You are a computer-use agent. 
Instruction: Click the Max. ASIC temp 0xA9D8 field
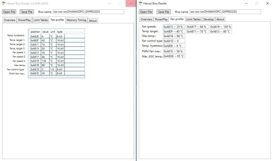[174, 56]
